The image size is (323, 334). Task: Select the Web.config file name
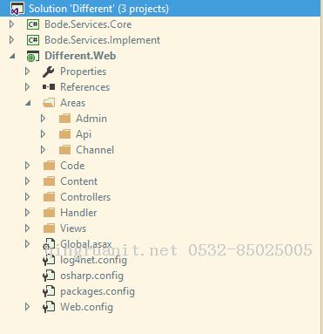86,307
